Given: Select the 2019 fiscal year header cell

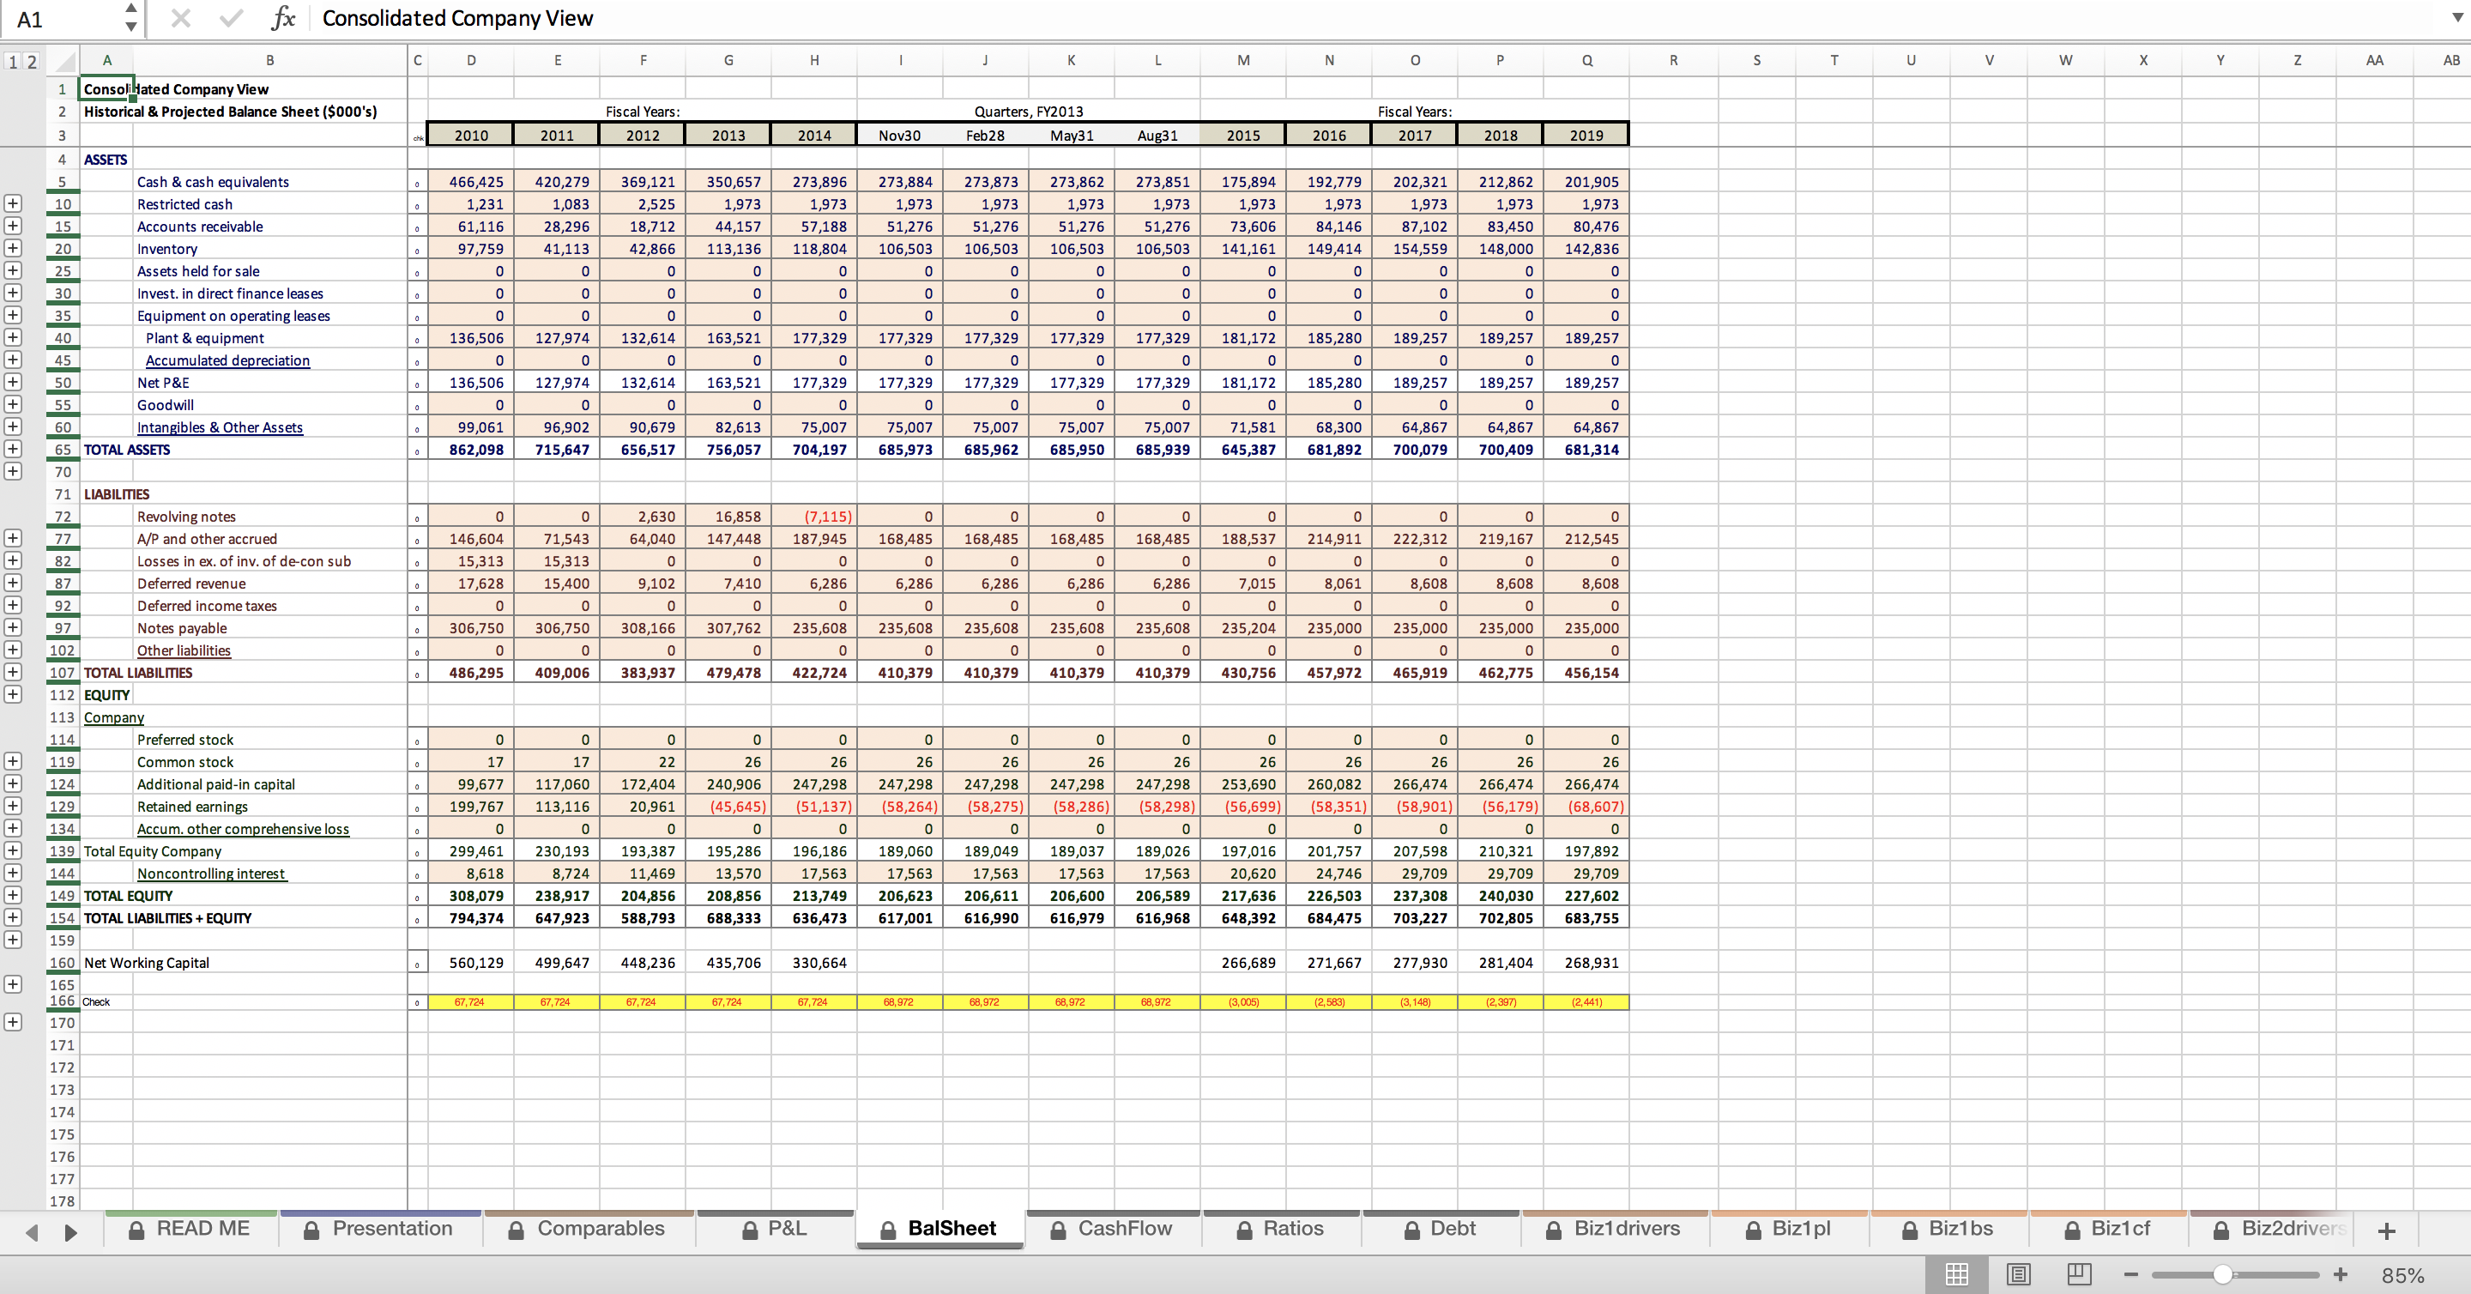Looking at the screenshot, I should click(x=1586, y=136).
